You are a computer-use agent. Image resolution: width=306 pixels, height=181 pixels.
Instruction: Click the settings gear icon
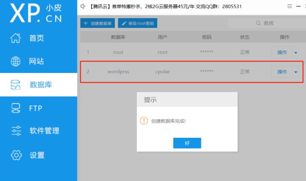[16, 155]
